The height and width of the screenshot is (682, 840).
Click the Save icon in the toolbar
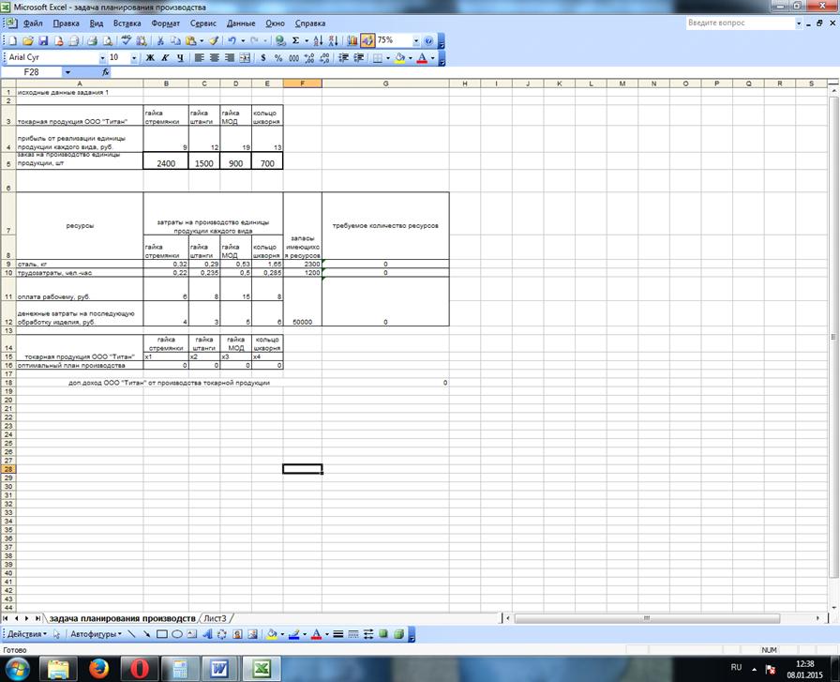pos(43,41)
